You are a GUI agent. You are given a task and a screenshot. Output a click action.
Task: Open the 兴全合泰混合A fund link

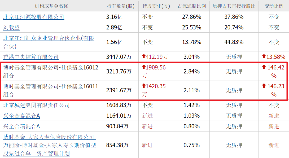(x=21, y=116)
